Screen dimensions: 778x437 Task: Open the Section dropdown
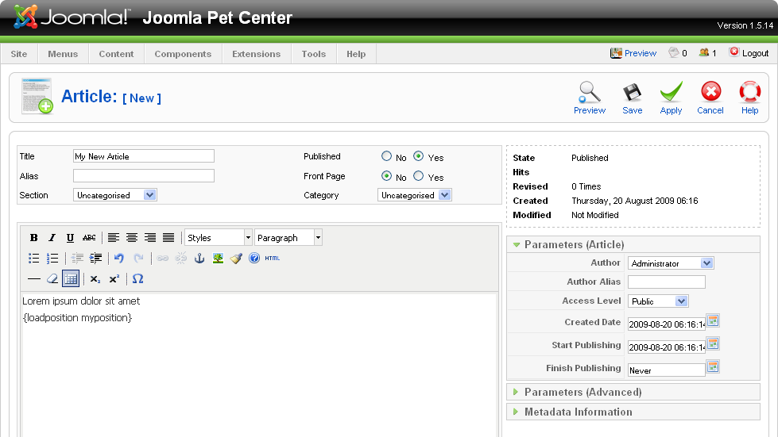(x=115, y=195)
